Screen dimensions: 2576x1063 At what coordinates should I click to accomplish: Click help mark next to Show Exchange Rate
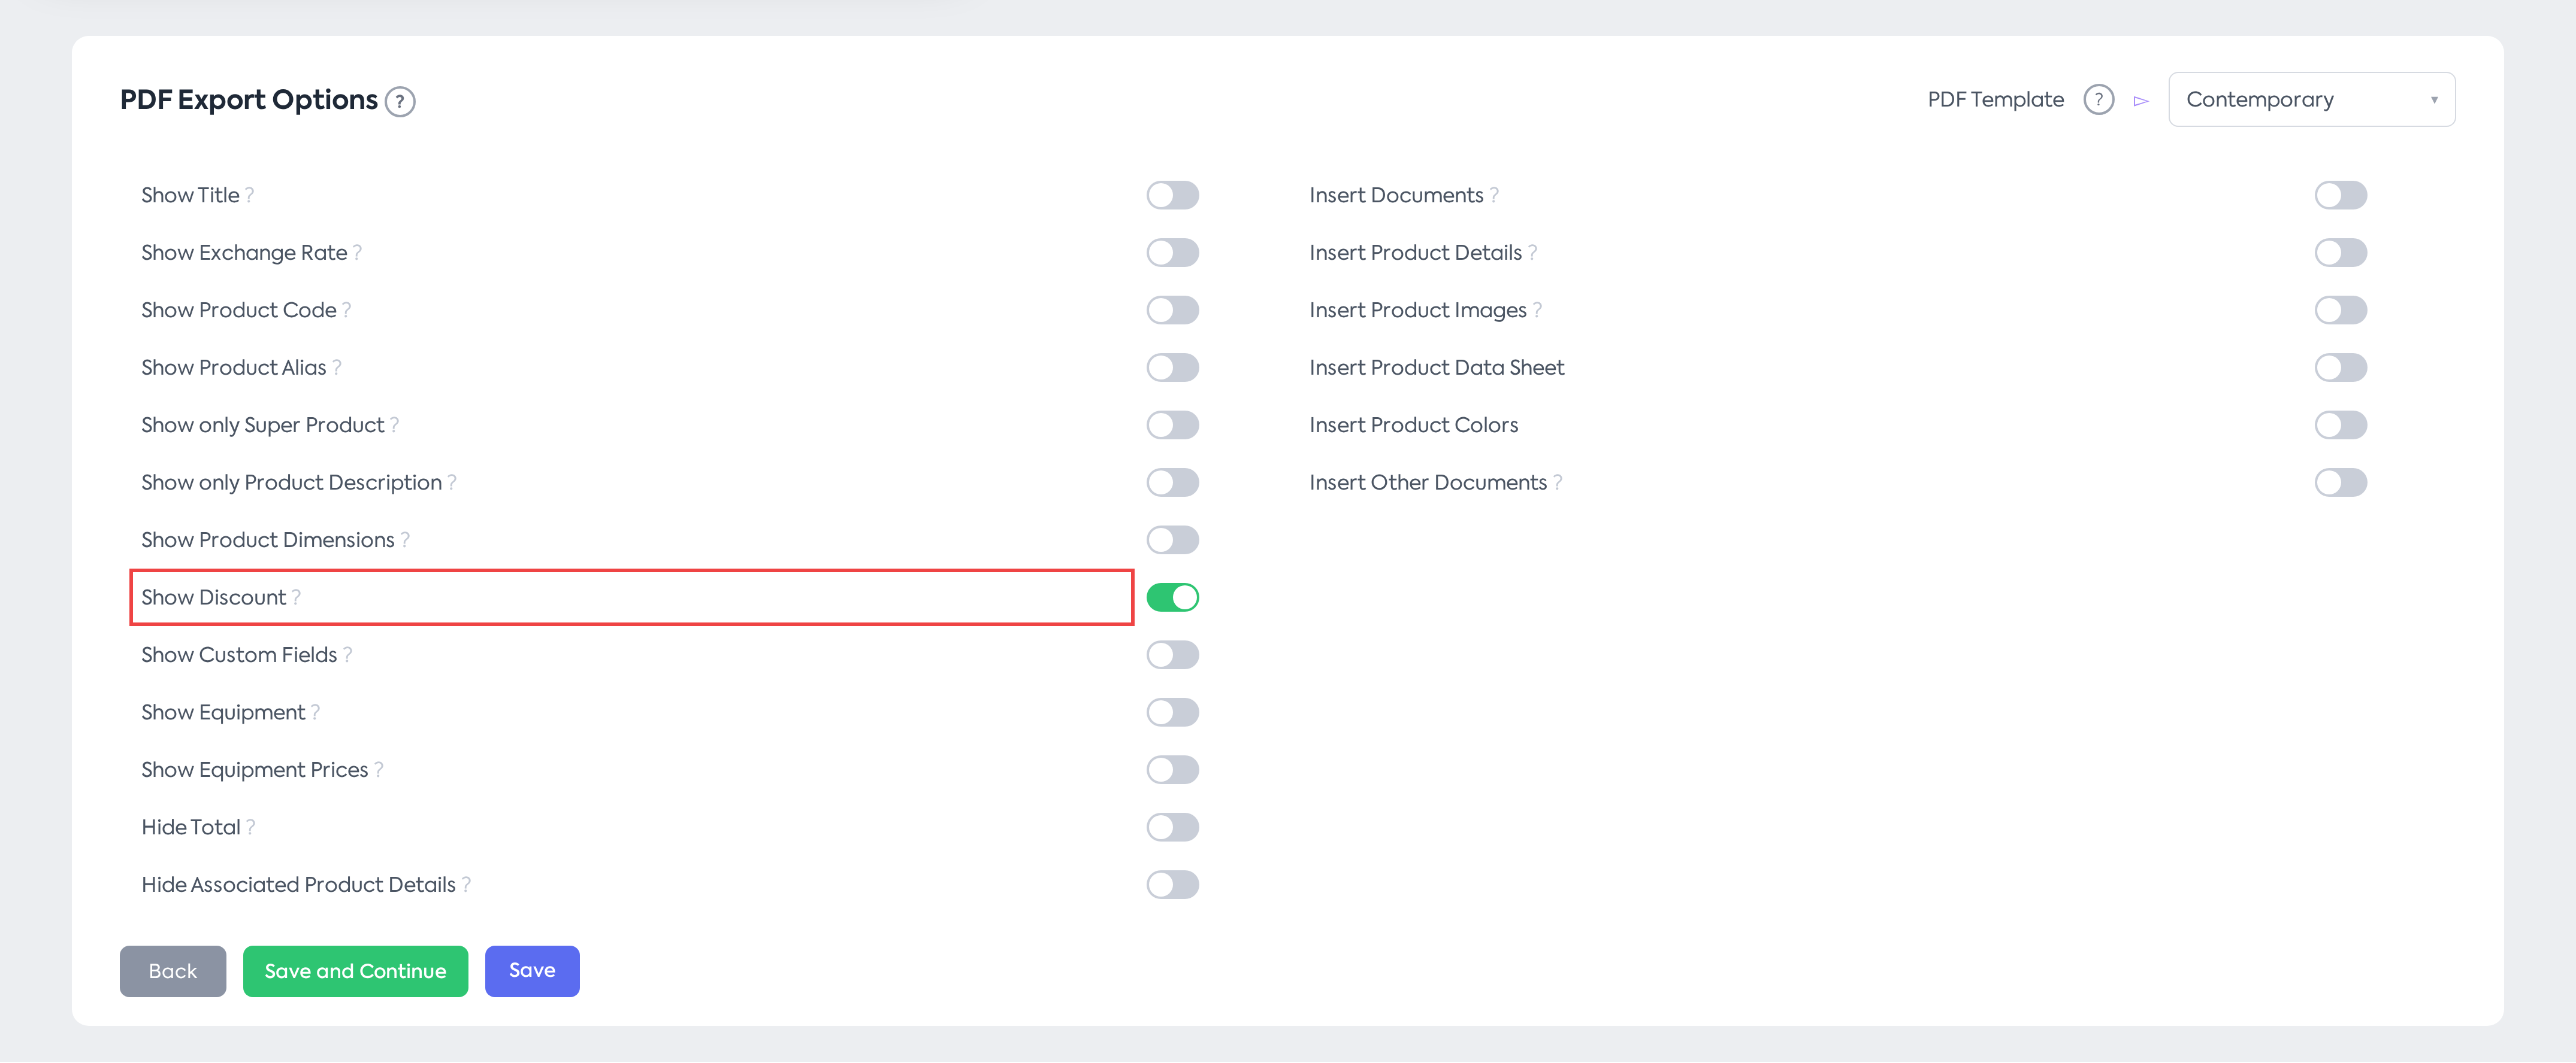pyautogui.click(x=358, y=253)
